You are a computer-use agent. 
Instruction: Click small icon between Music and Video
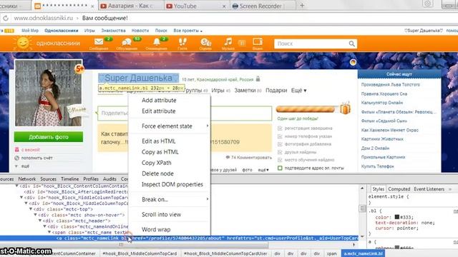[x=242, y=43]
